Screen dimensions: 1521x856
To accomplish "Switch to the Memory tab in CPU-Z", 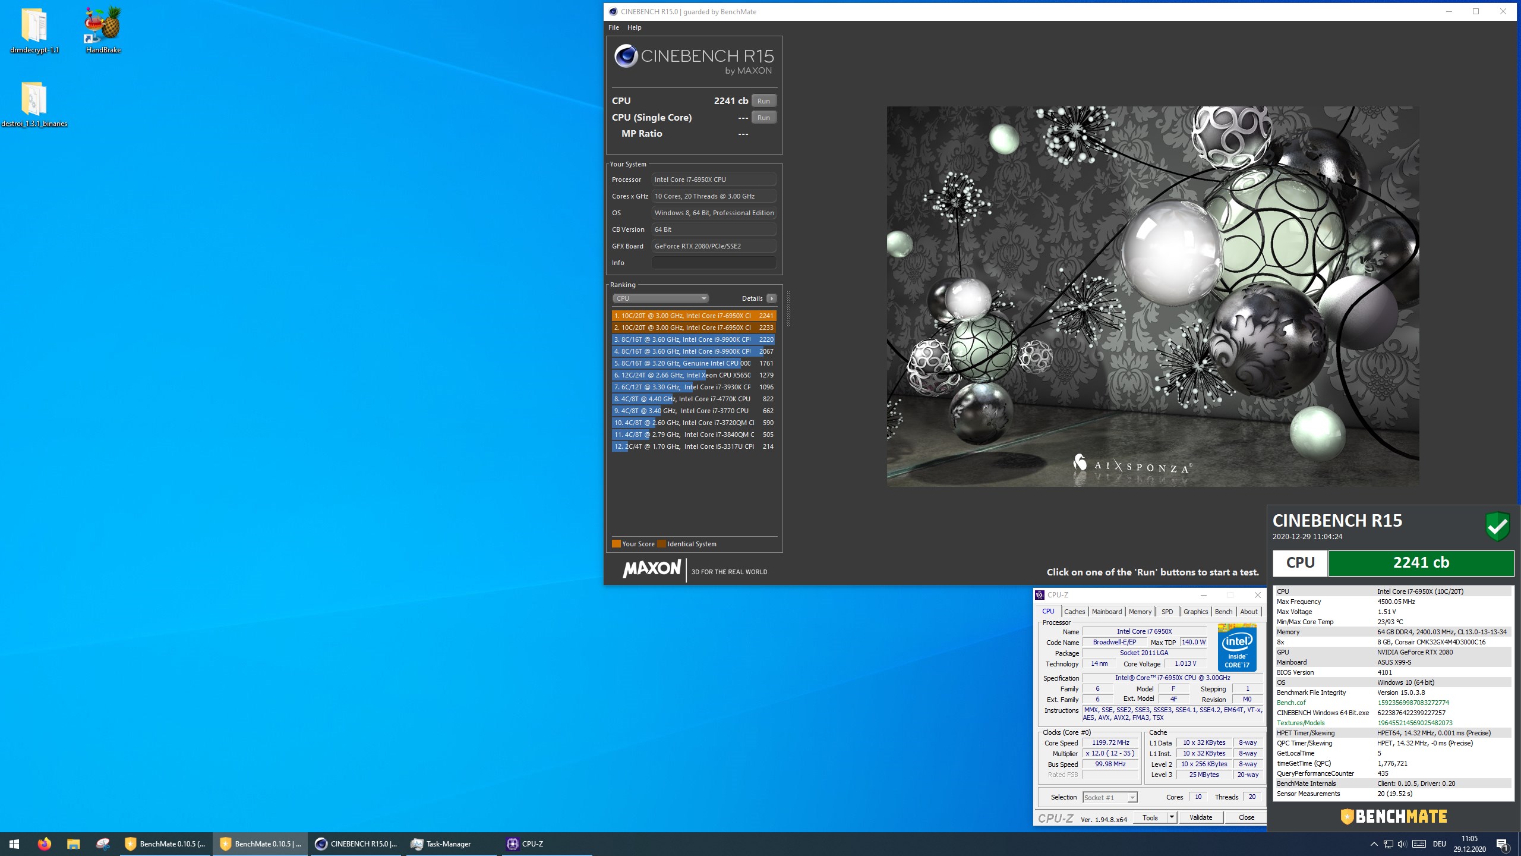I will point(1140,612).
